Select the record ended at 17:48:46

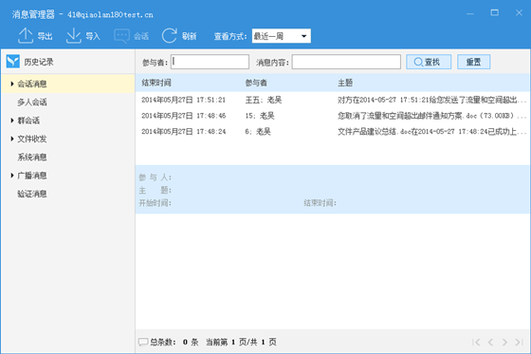click(x=333, y=116)
